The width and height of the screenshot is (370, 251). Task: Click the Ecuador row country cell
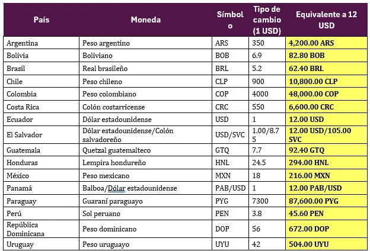pyautogui.click(x=20, y=120)
